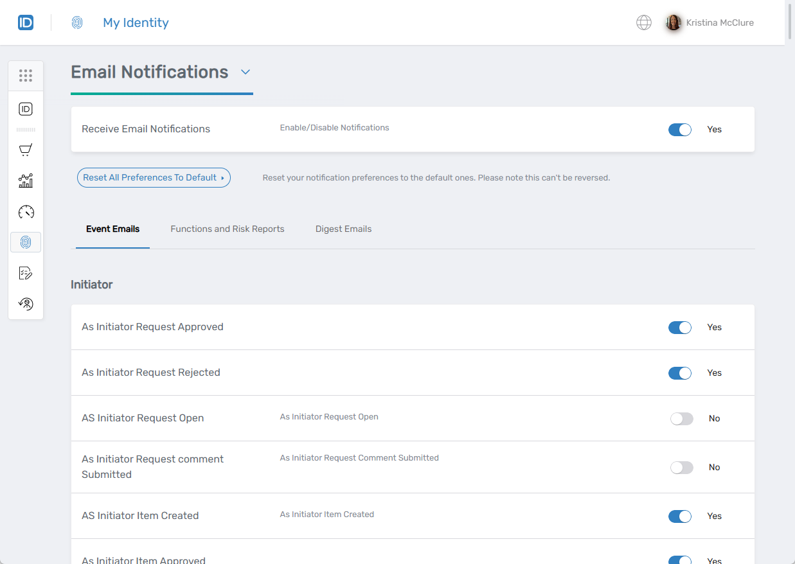Open the shopping cart sidebar icon
795x564 pixels.
click(26, 150)
